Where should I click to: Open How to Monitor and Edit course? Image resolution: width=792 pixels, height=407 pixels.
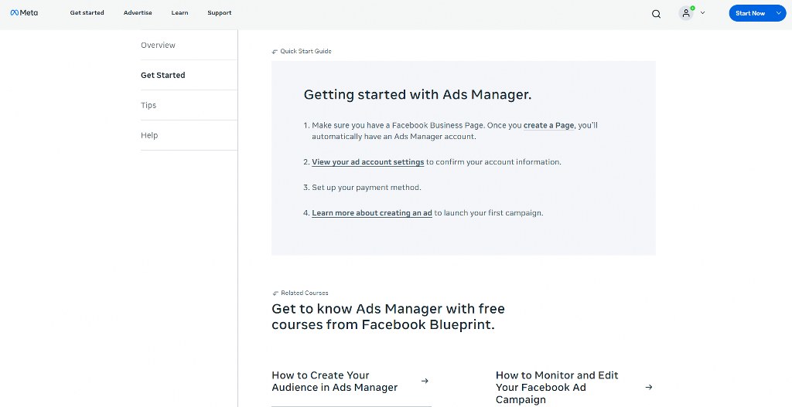[557, 388]
